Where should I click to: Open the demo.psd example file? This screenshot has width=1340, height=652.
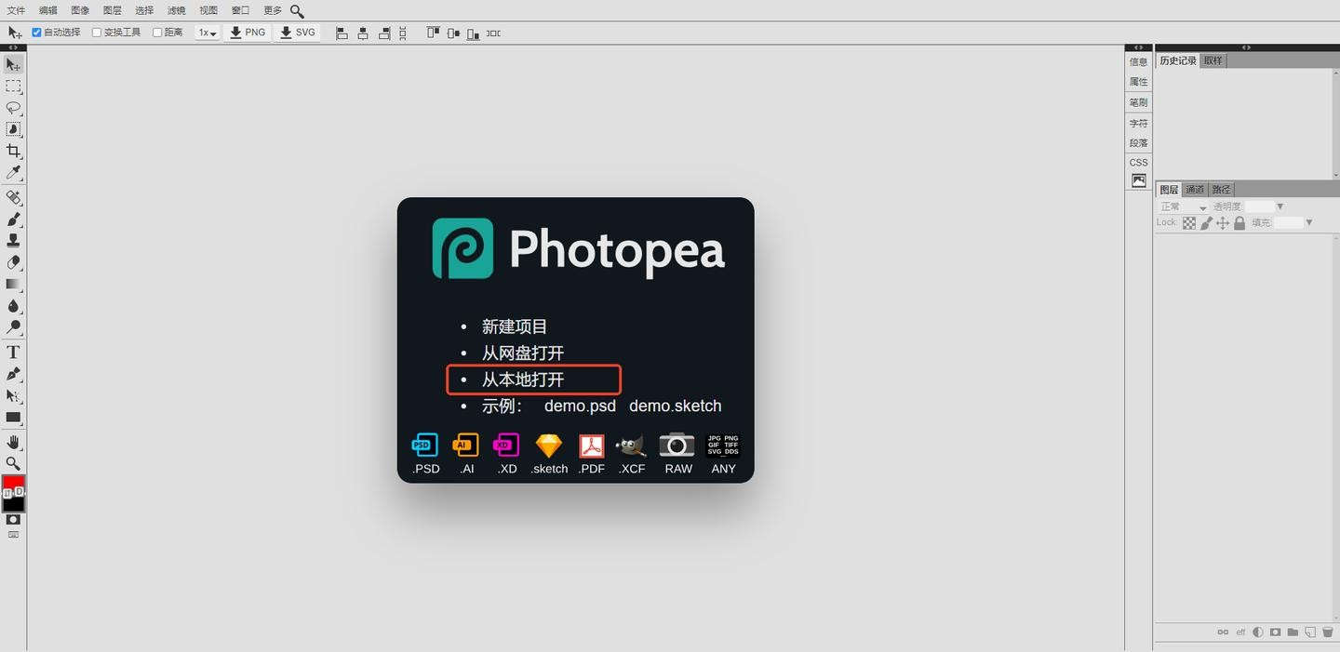click(x=580, y=406)
